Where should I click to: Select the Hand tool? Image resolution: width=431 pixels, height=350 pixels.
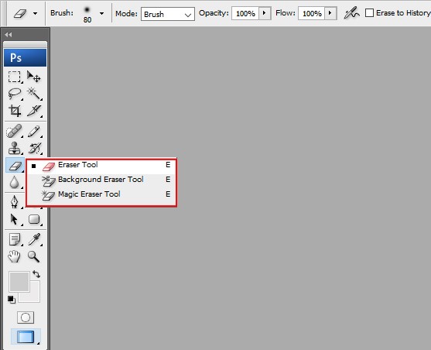[x=14, y=256]
